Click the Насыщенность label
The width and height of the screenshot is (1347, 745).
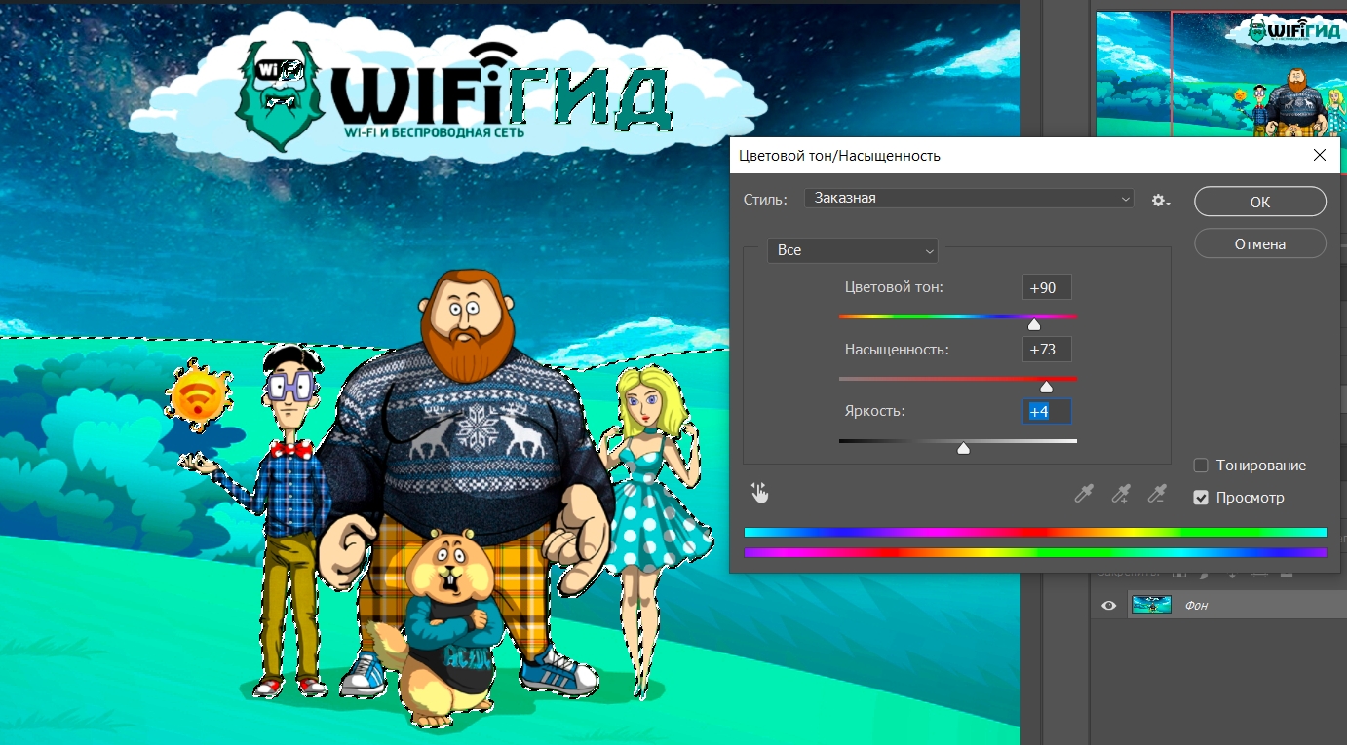[x=897, y=349]
